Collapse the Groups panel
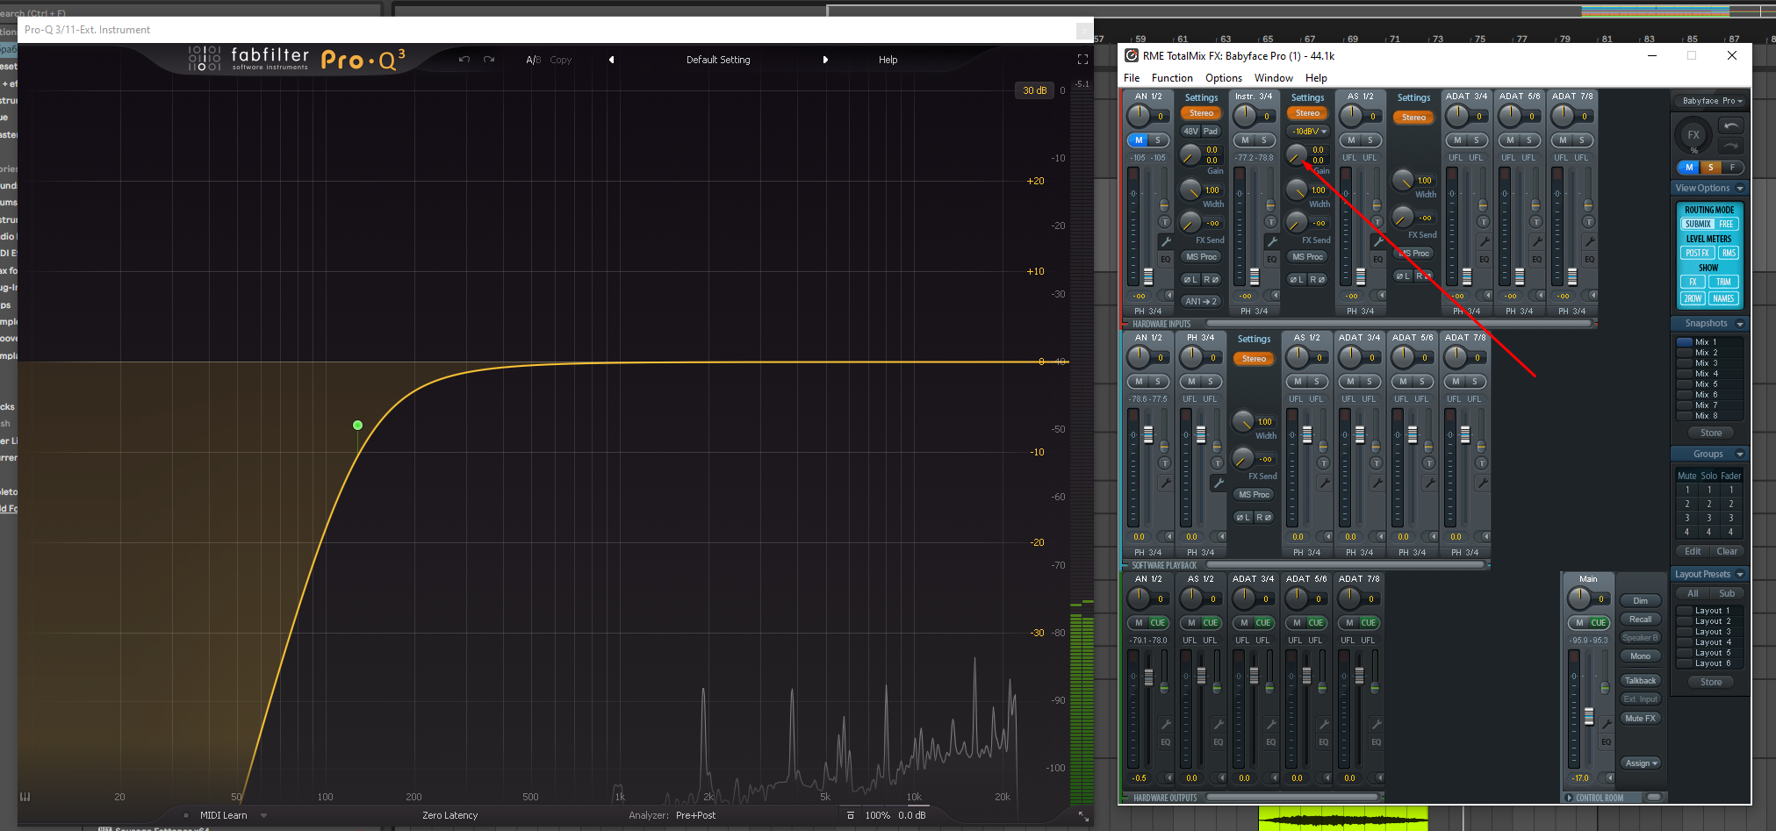Image resolution: width=1776 pixels, height=831 pixels. tap(1740, 455)
